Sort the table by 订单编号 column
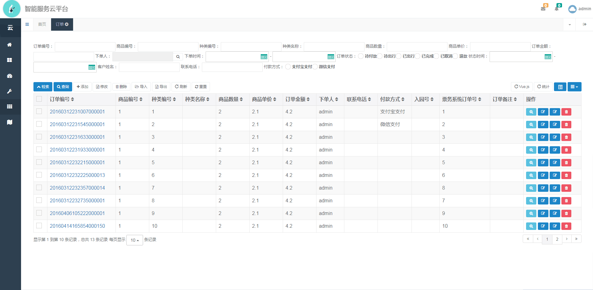The image size is (593, 290). pos(62,99)
